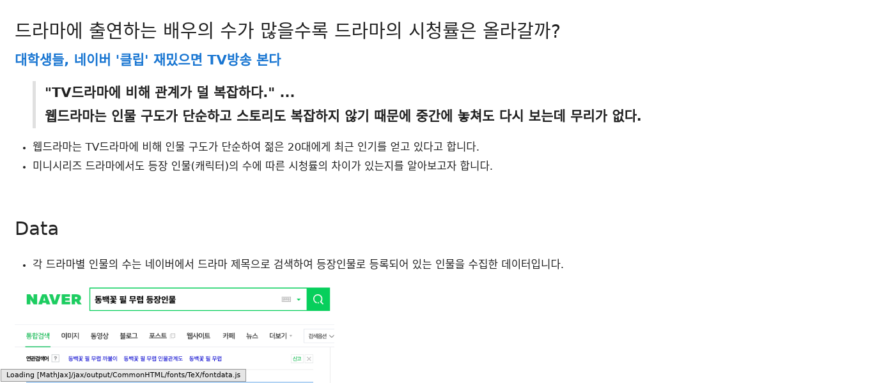This screenshot has width=895, height=383.
Task: Open the 대학생들, 네이버 '클립' article link
Action: coord(148,59)
